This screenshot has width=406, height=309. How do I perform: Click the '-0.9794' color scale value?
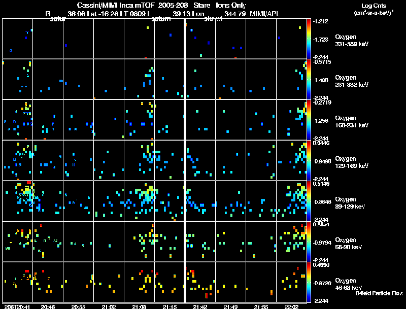322,243
